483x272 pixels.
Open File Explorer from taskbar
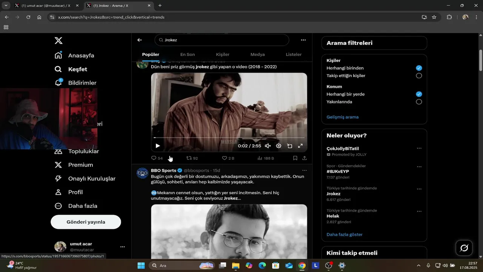235,266
